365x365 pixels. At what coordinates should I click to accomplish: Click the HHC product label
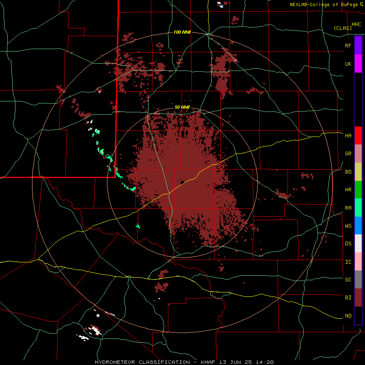pyautogui.click(x=356, y=24)
